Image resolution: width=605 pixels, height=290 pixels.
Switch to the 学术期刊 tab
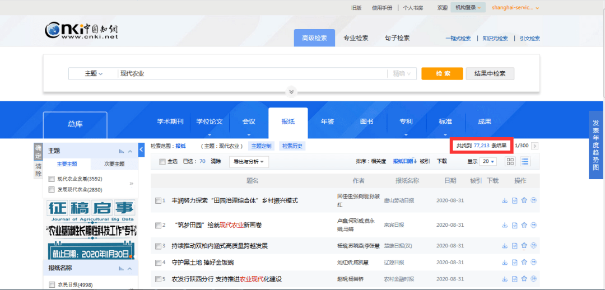click(x=170, y=121)
